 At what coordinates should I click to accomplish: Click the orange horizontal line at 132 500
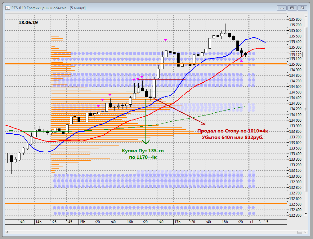(x=146, y=203)
